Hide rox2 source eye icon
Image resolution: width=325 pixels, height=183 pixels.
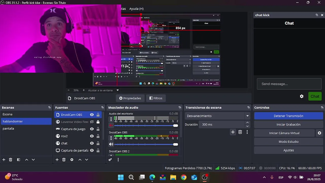tap(92, 136)
